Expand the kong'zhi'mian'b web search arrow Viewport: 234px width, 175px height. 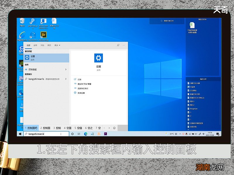(x=66, y=79)
